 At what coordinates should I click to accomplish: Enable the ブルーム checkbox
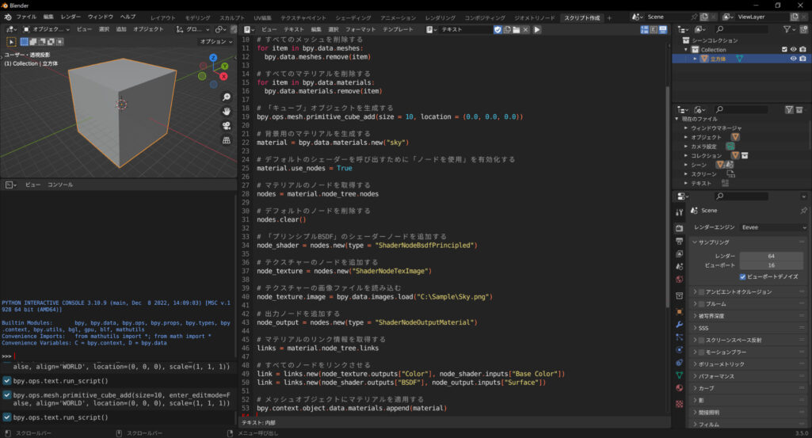pyautogui.click(x=701, y=304)
